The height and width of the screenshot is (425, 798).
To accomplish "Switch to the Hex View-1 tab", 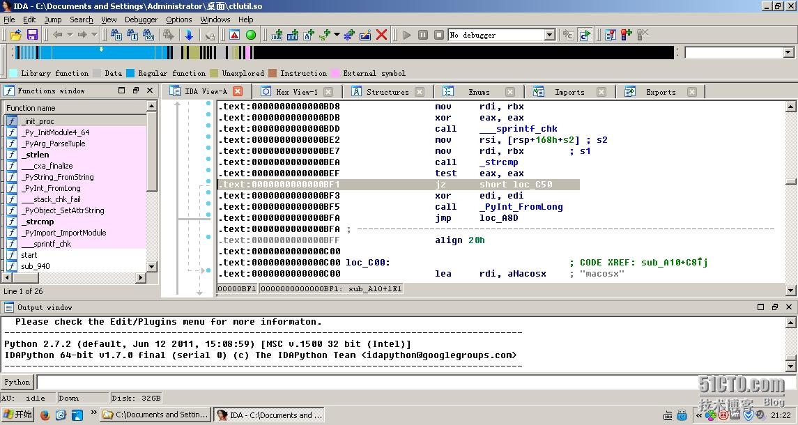I will pyautogui.click(x=297, y=91).
